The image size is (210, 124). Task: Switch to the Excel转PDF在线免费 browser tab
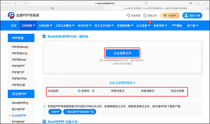[155, 8]
